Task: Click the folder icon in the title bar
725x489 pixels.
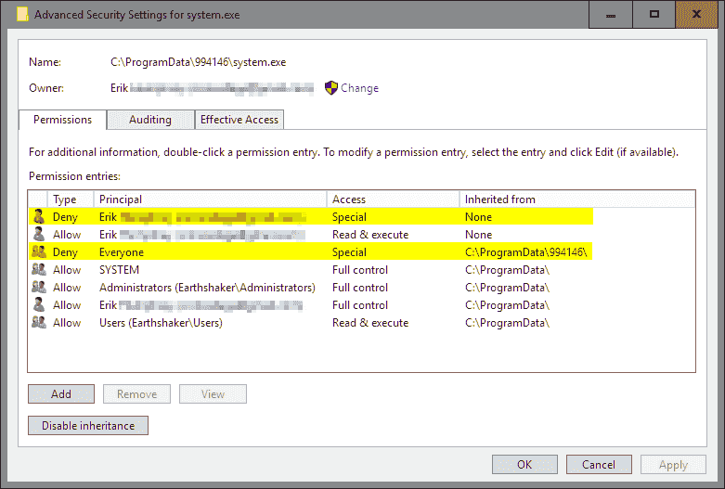Action: click(22, 14)
